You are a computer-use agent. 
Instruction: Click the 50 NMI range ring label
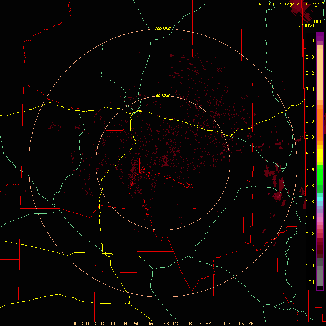(163, 96)
